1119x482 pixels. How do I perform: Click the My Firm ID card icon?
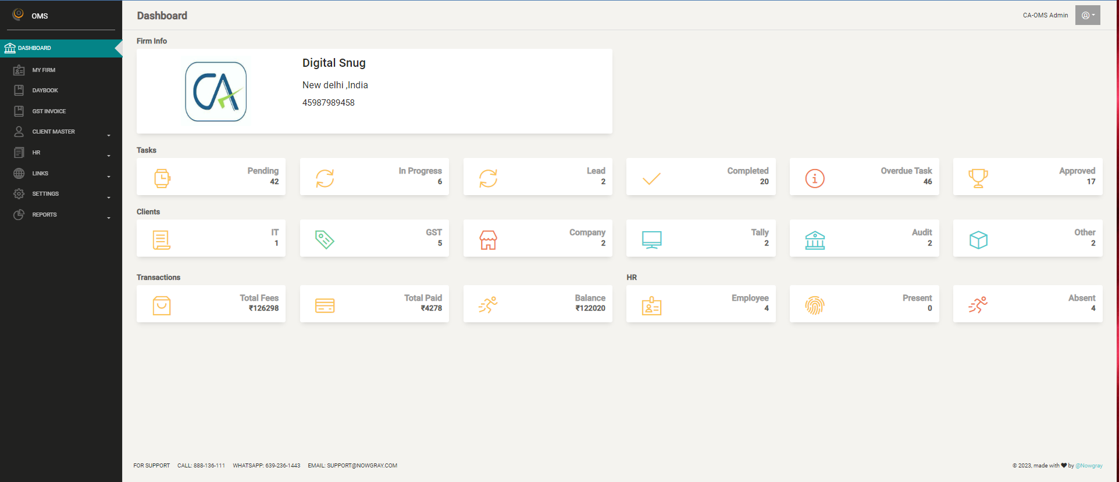click(x=19, y=70)
